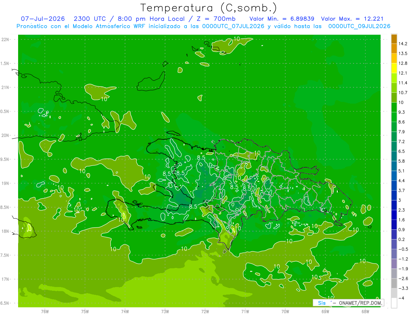
Task: Click the '7.2' colorbar value
Action: click(x=402, y=141)
